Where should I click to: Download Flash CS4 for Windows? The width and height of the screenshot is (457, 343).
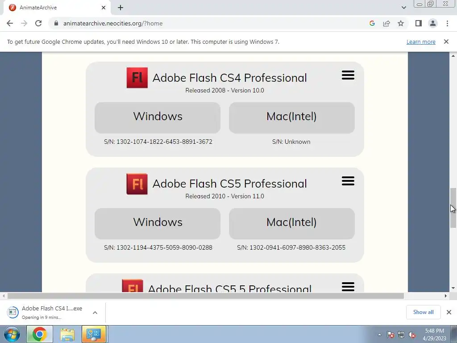[158, 118]
